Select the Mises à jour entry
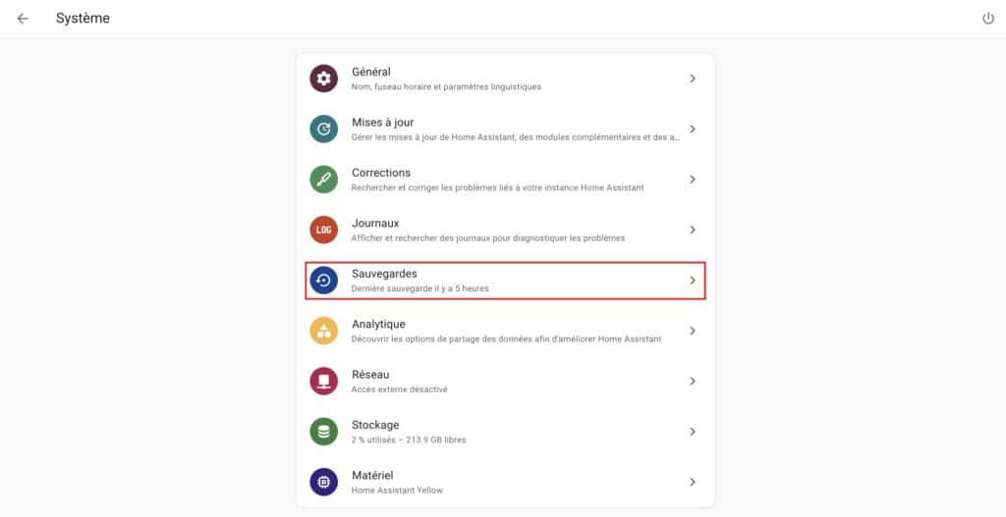This screenshot has height=517, width=1006. point(506,129)
